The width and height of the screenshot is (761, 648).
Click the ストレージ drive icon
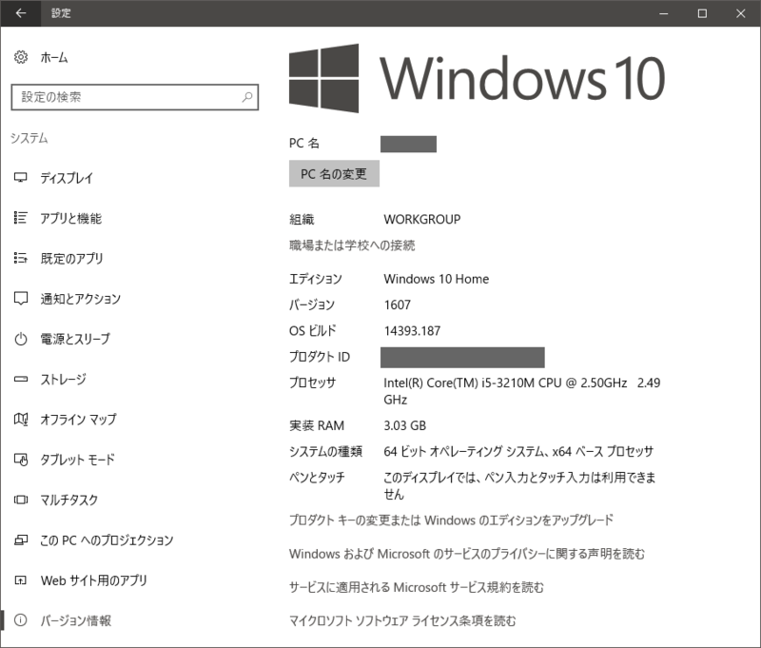point(20,379)
